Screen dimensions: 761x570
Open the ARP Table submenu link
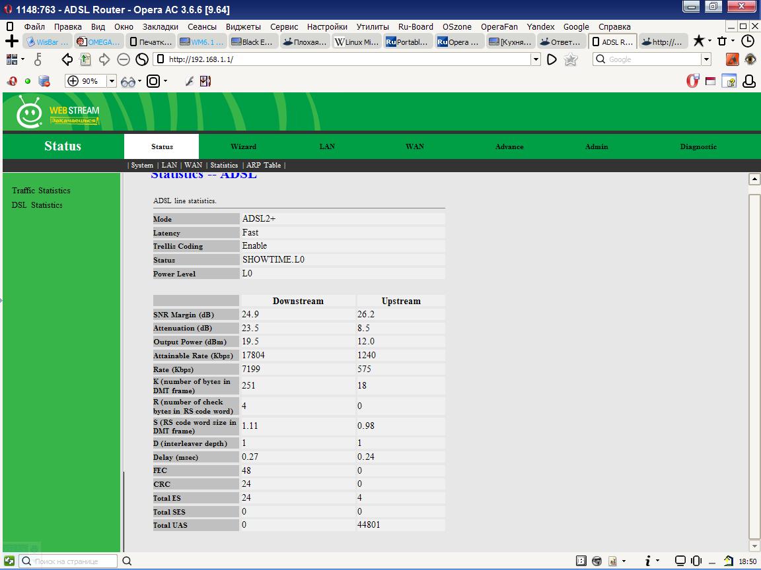point(263,165)
